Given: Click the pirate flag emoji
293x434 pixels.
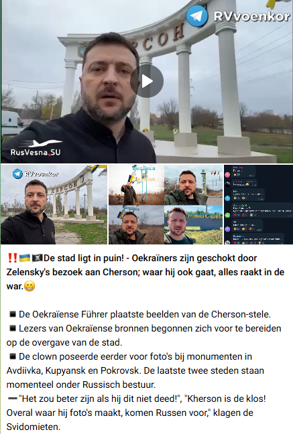Looking at the screenshot, I should pos(37,259).
